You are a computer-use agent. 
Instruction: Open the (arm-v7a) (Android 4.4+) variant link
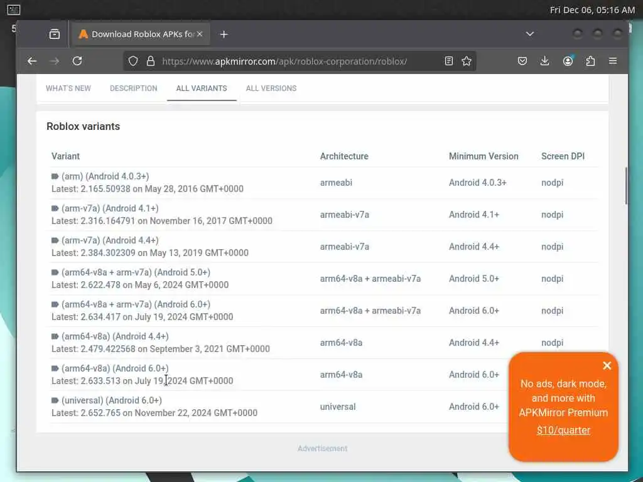point(110,240)
